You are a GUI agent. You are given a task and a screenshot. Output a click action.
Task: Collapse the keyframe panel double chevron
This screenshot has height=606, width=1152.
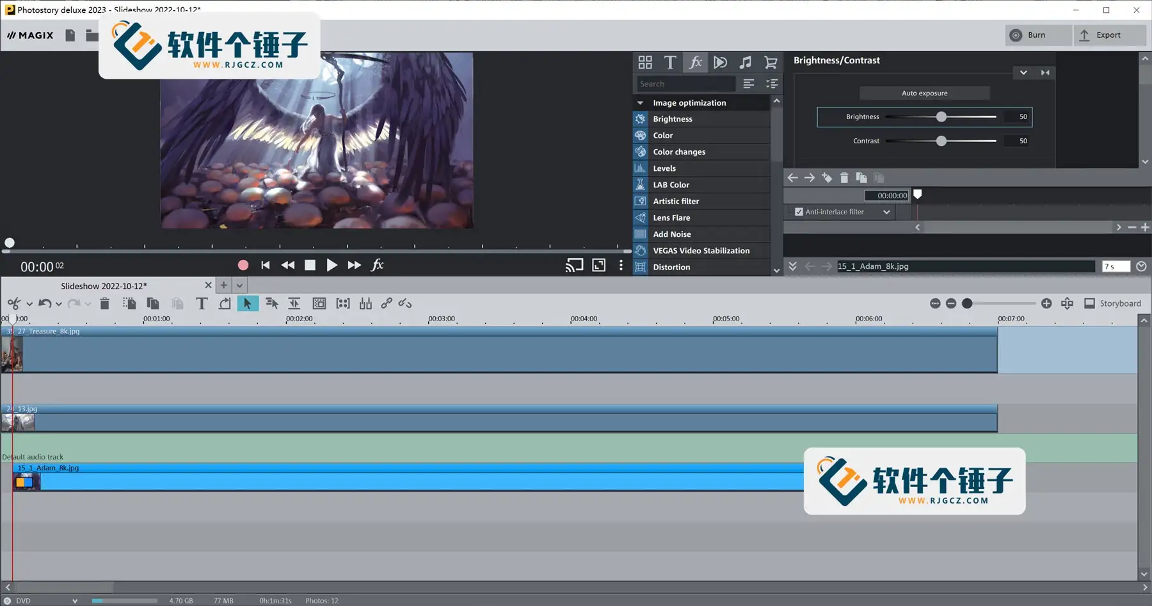point(792,266)
